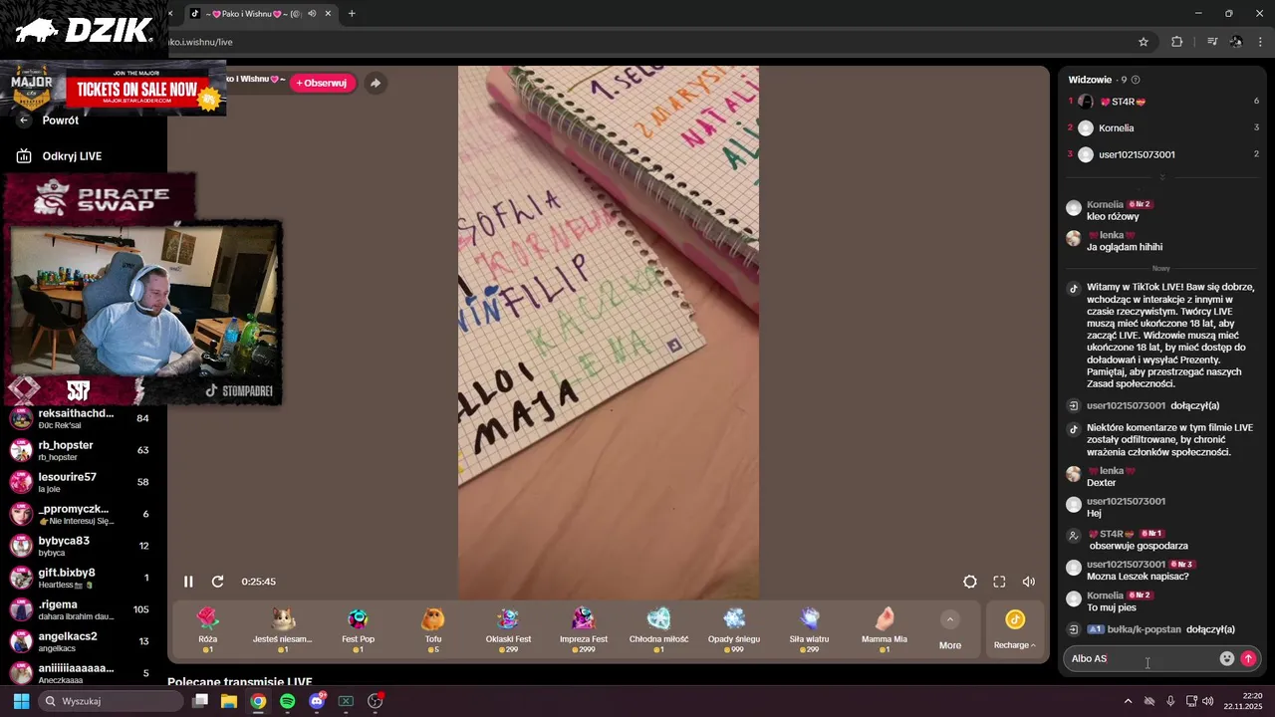Open reksaithachd live channel in sidebar
The width and height of the screenshot is (1275, 717).
(x=80, y=418)
